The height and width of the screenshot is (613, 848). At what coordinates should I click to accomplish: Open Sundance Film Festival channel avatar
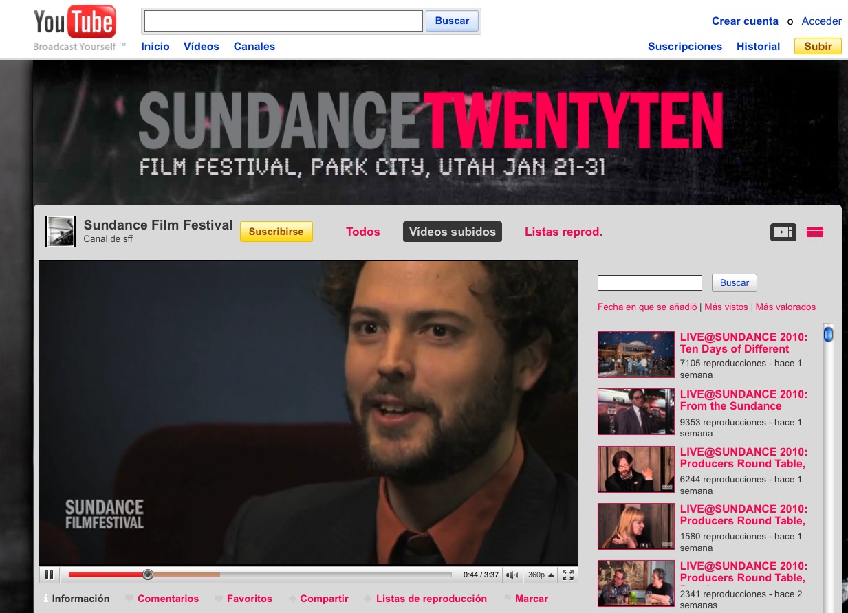(60, 232)
